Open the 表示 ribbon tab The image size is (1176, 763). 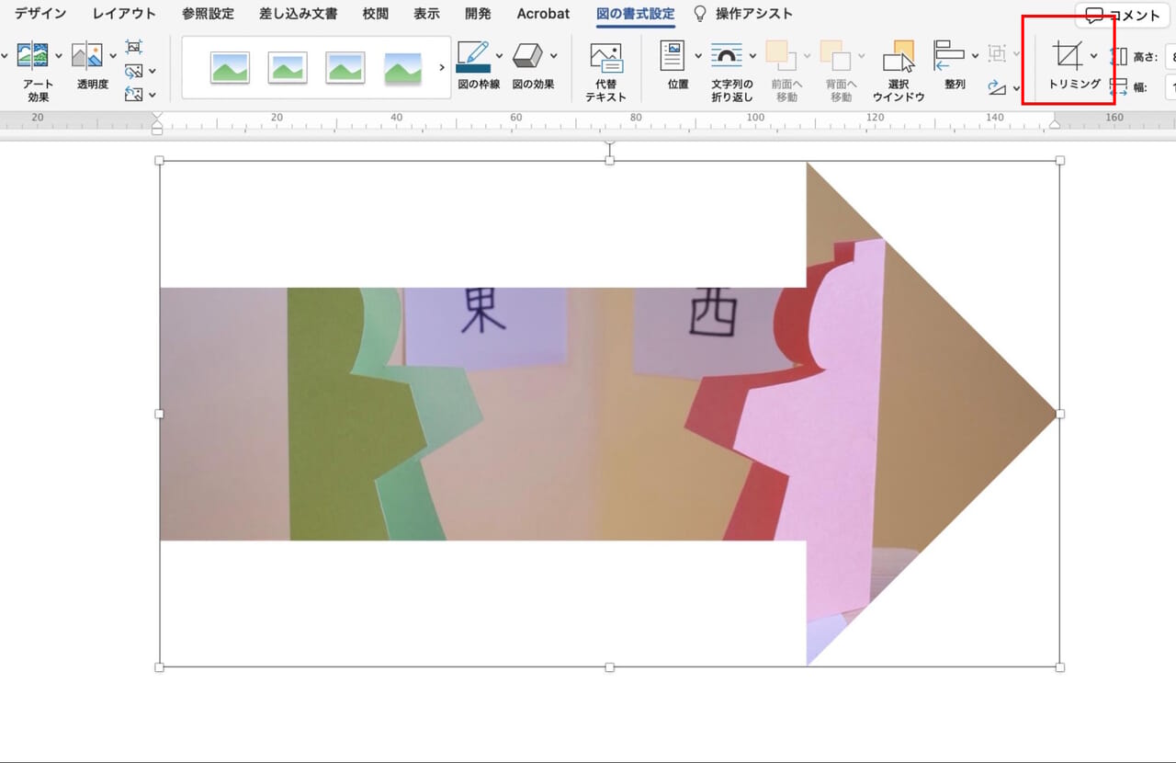426,13
